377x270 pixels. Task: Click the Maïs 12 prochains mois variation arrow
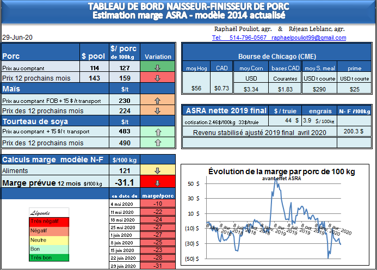coord(158,111)
